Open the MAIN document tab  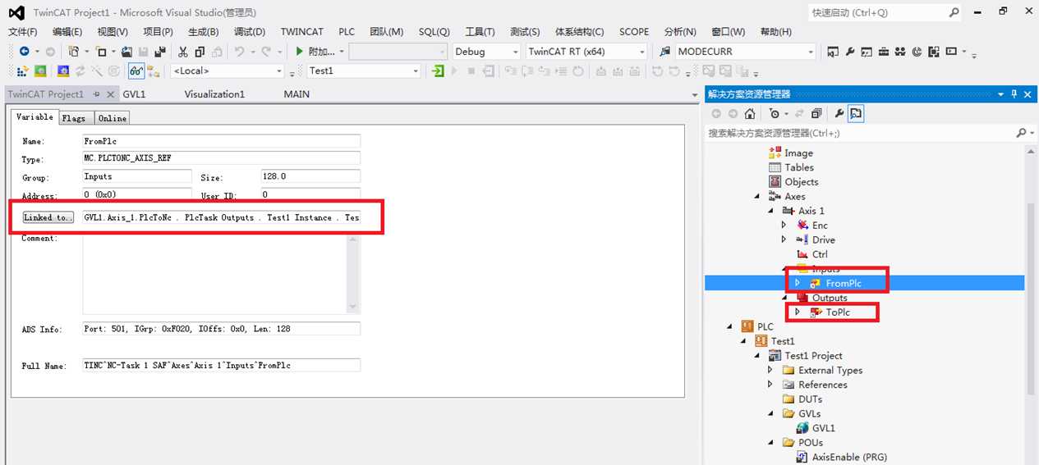(x=297, y=94)
